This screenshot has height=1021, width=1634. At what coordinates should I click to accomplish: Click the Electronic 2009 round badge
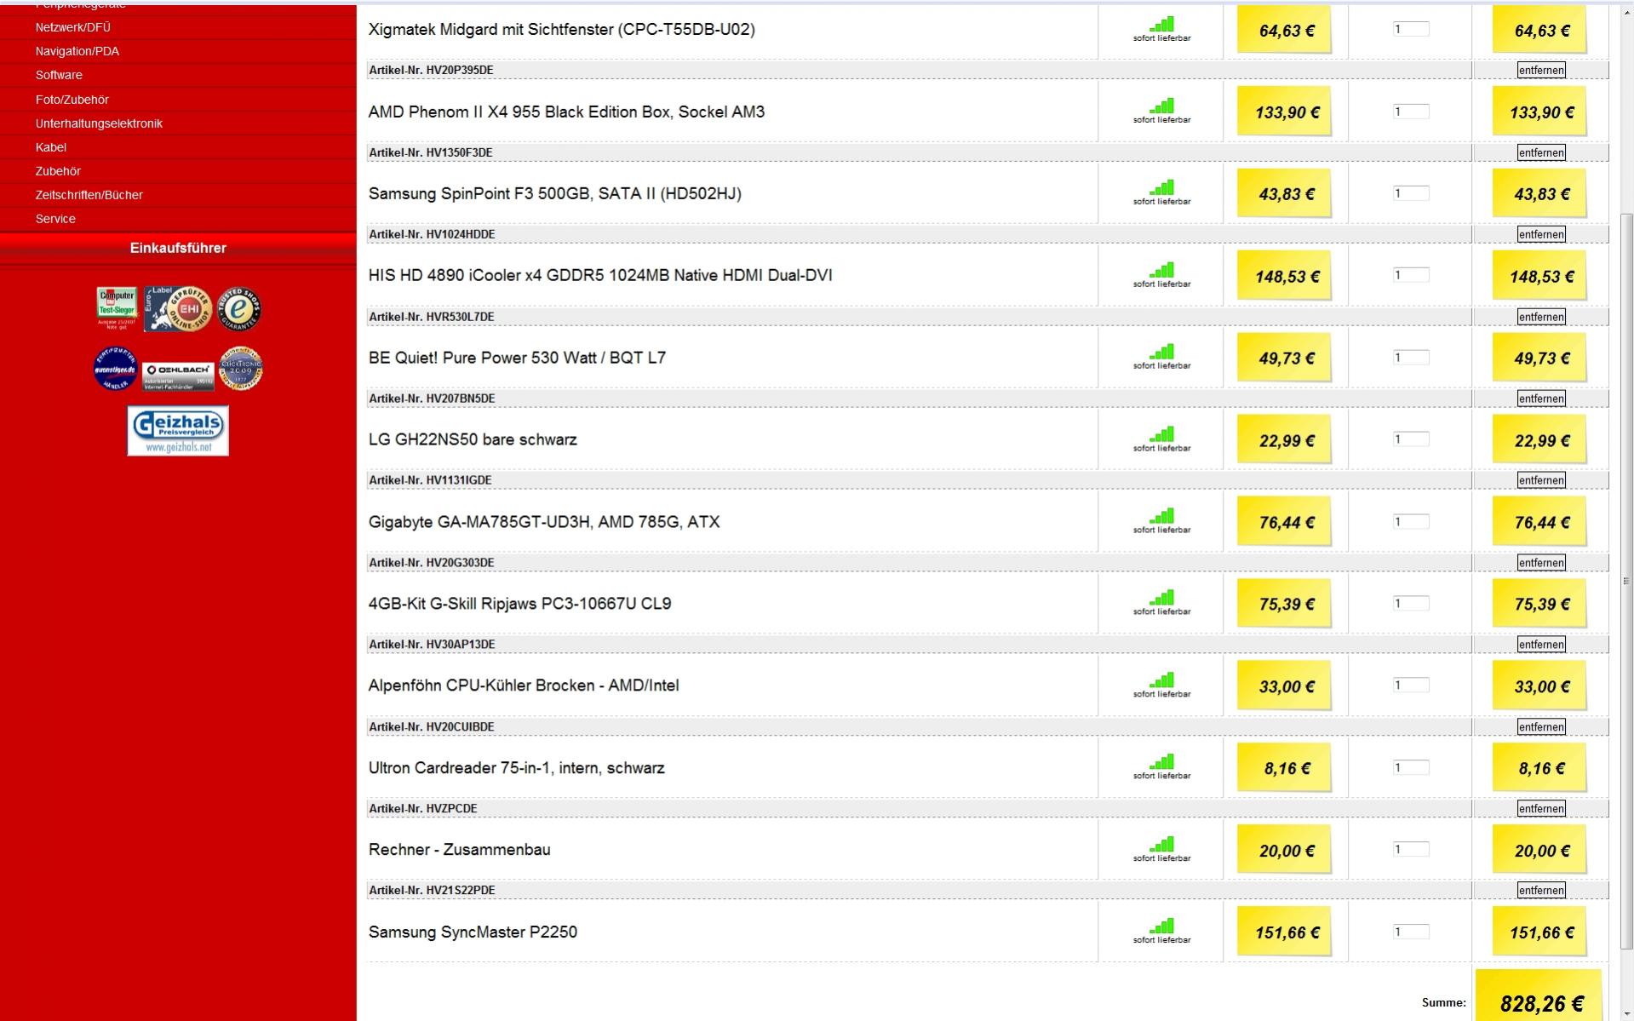coord(241,368)
